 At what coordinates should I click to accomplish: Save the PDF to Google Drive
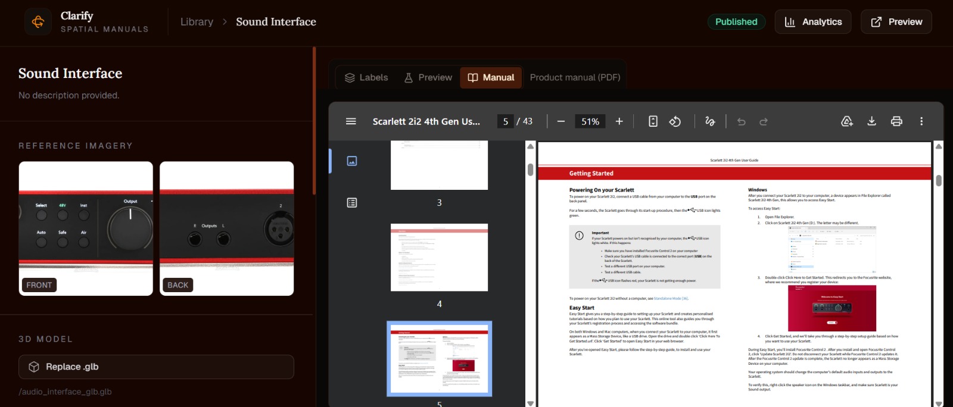click(847, 121)
